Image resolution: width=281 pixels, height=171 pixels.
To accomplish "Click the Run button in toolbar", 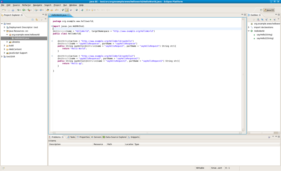I will (x=24, y=10).
